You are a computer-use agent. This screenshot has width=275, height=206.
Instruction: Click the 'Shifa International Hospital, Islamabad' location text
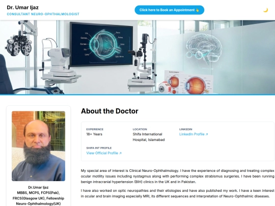pos(149,137)
